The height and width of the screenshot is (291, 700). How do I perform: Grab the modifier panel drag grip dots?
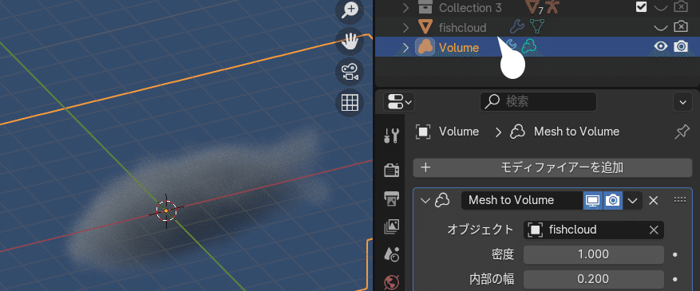(680, 199)
